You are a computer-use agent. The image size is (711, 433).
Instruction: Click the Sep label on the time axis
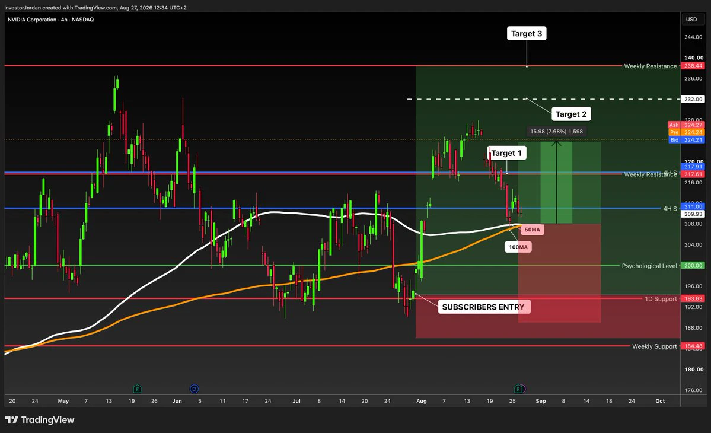click(540, 401)
